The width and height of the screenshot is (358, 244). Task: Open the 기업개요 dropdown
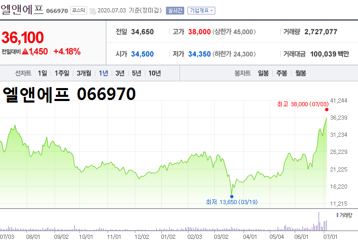201,10
